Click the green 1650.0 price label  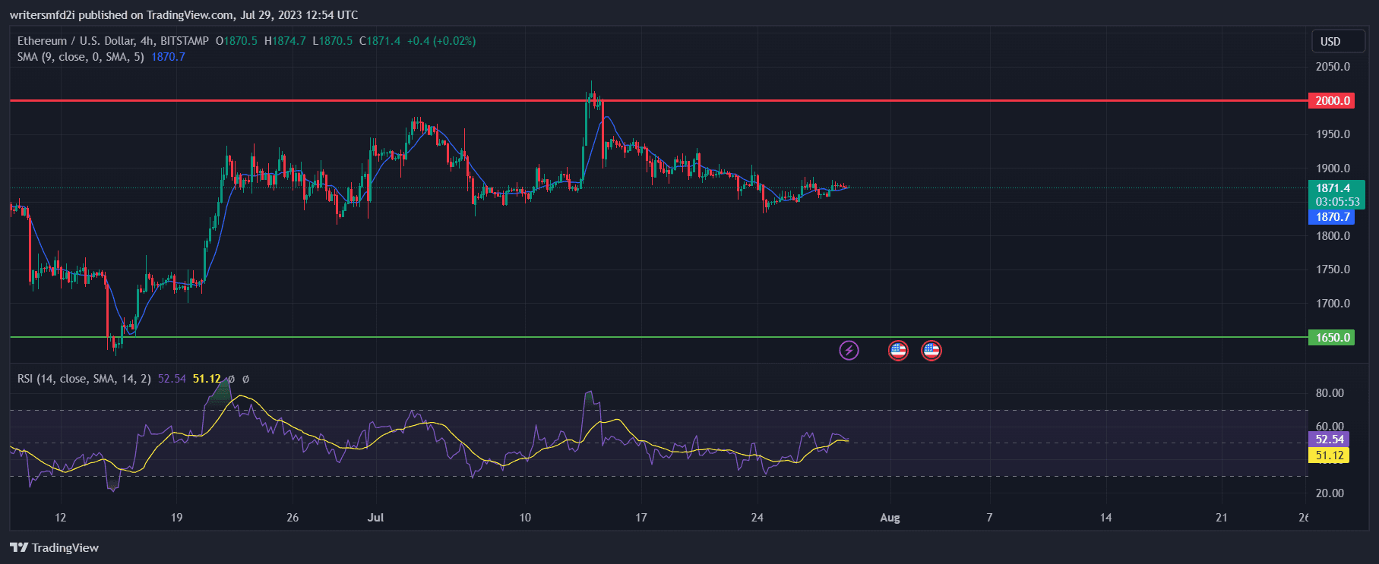click(x=1332, y=338)
